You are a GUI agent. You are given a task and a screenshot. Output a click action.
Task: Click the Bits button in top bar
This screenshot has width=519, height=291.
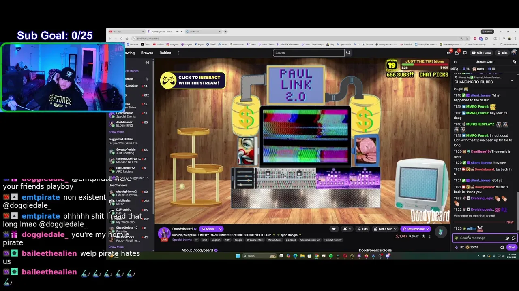pos(502,53)
